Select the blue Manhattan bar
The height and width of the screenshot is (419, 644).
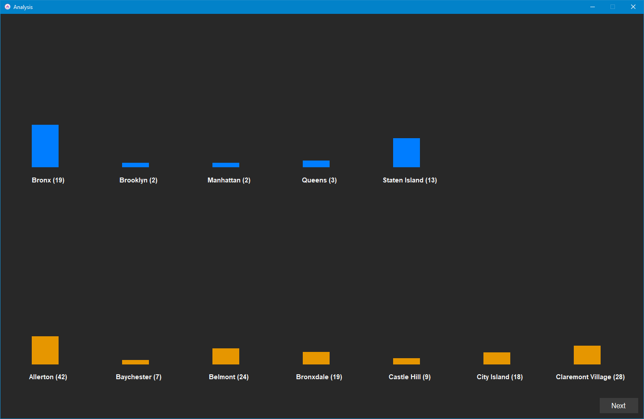tap(226, 165)
